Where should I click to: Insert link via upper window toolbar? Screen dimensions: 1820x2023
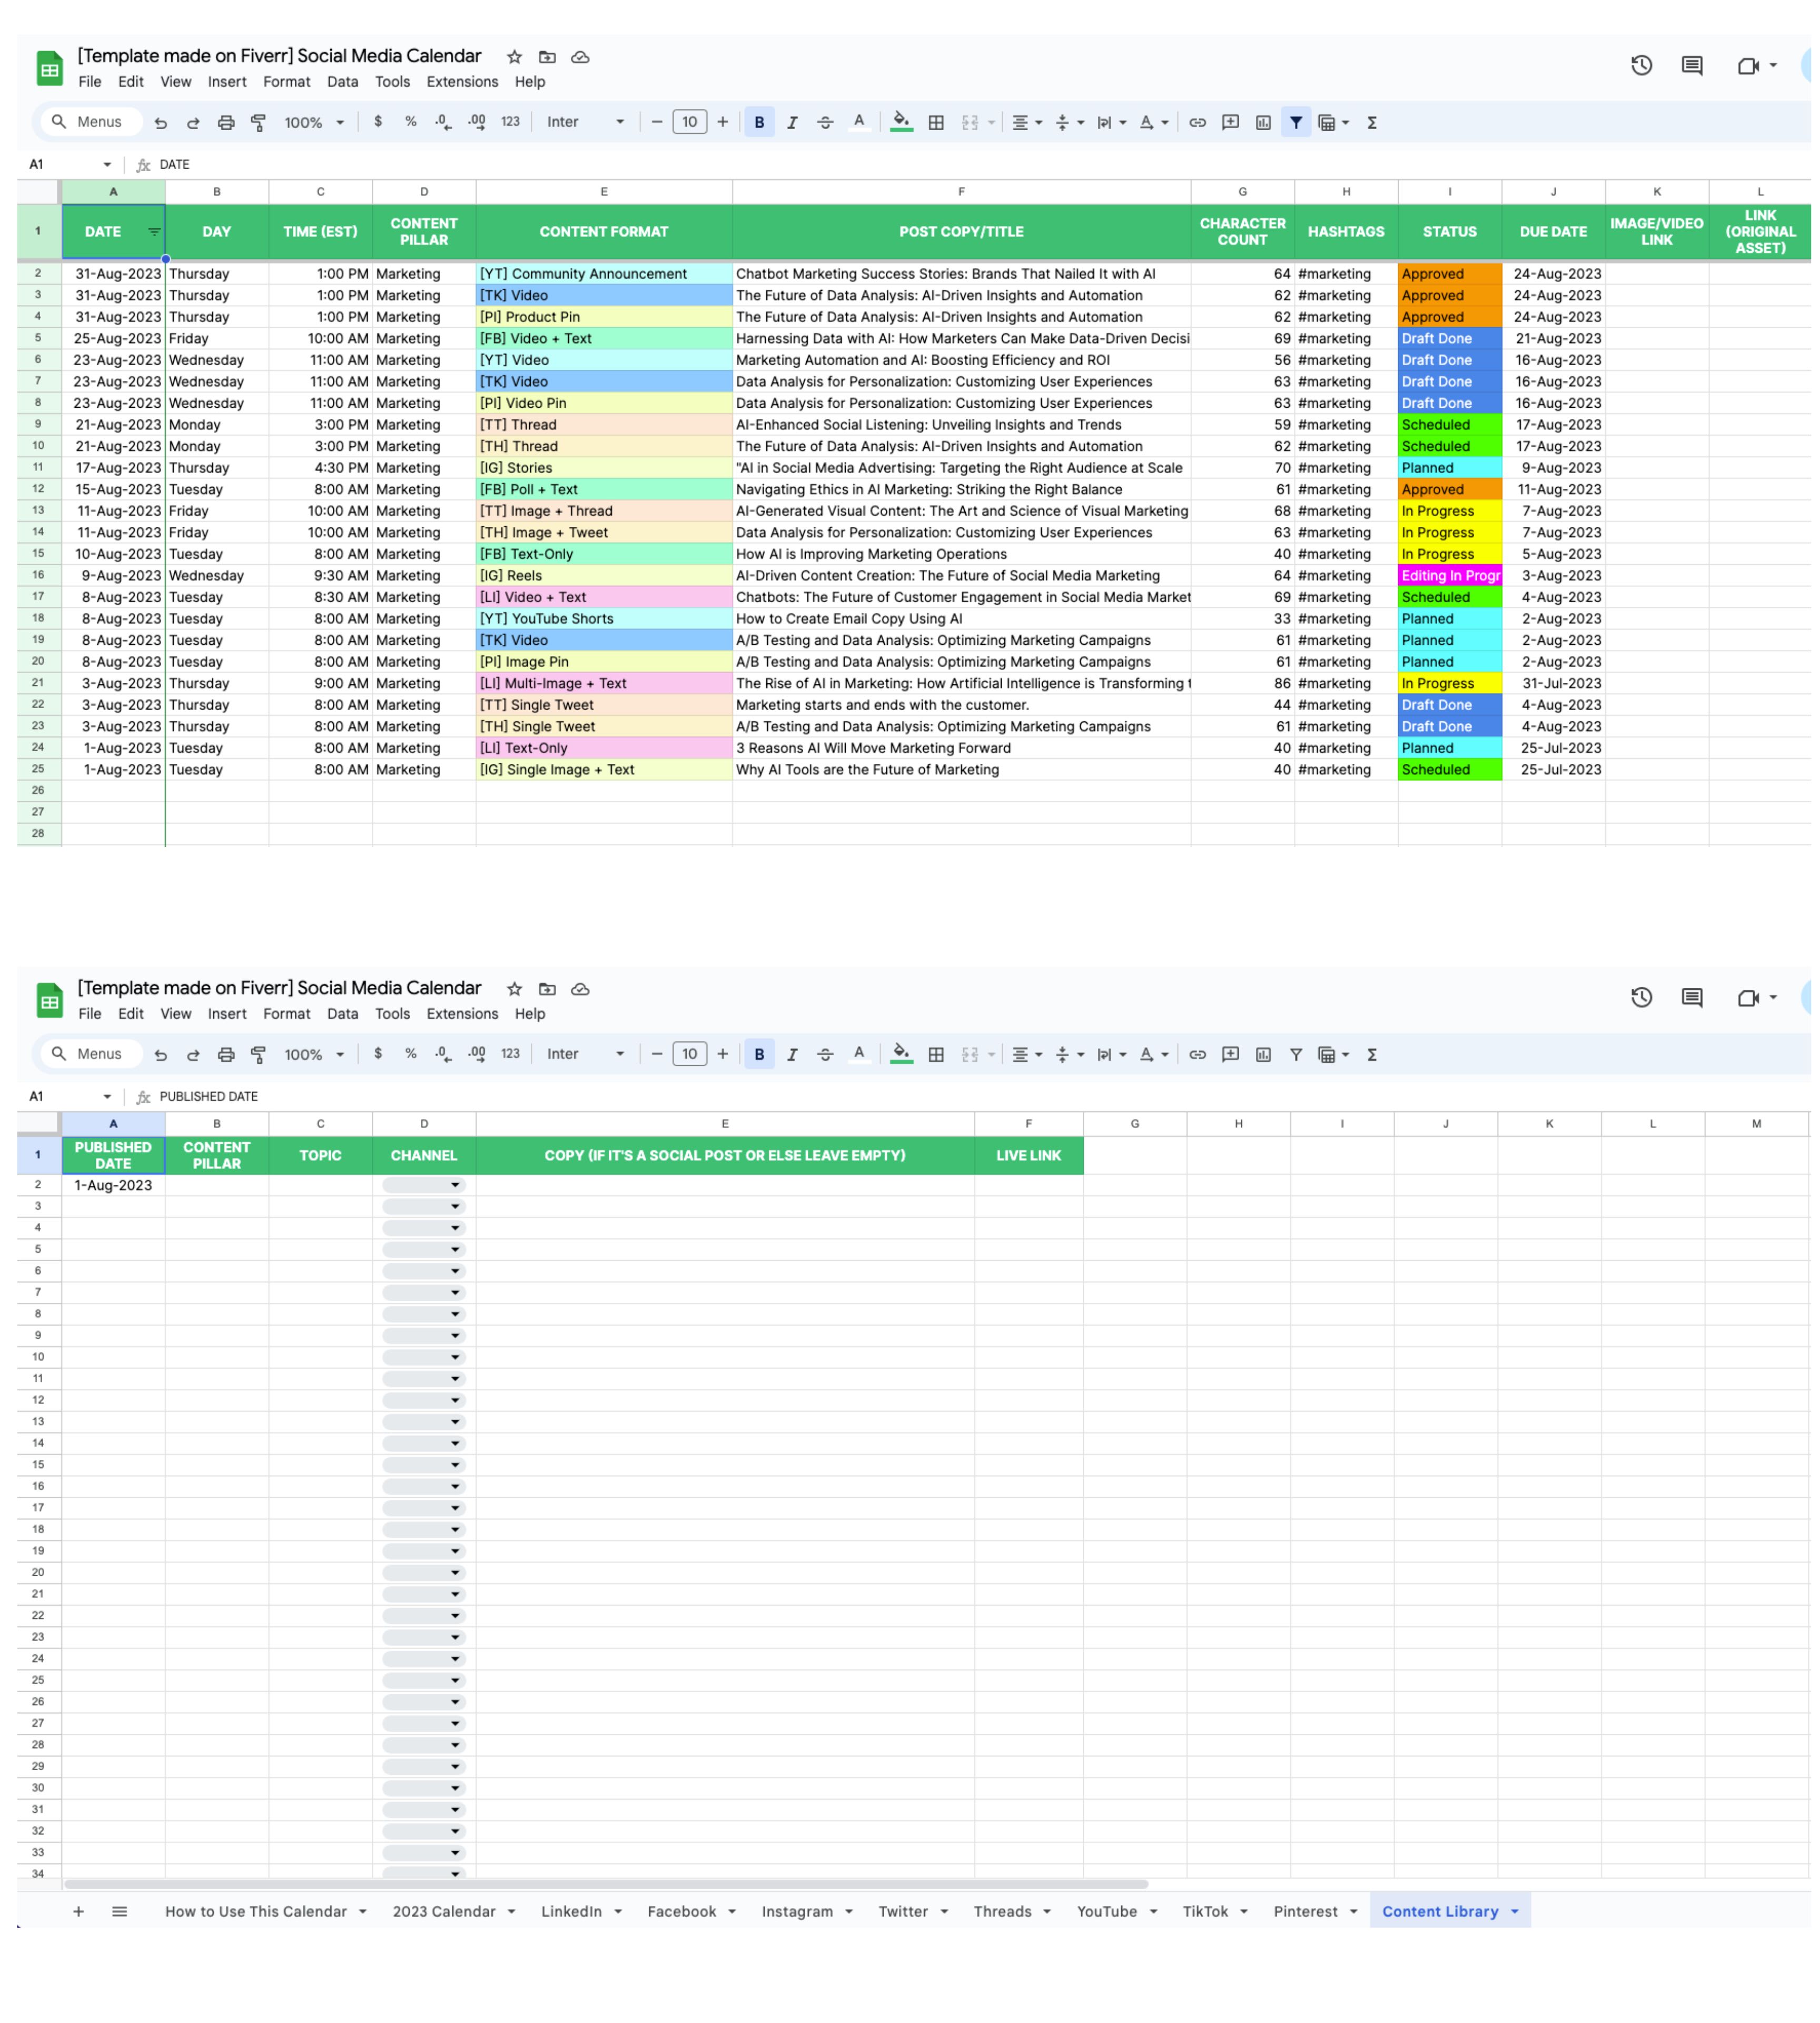point(1197,122)
